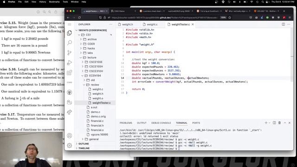Open a.out in the file tree
This screenshot has height=167, width=297.
click(94, 107)
